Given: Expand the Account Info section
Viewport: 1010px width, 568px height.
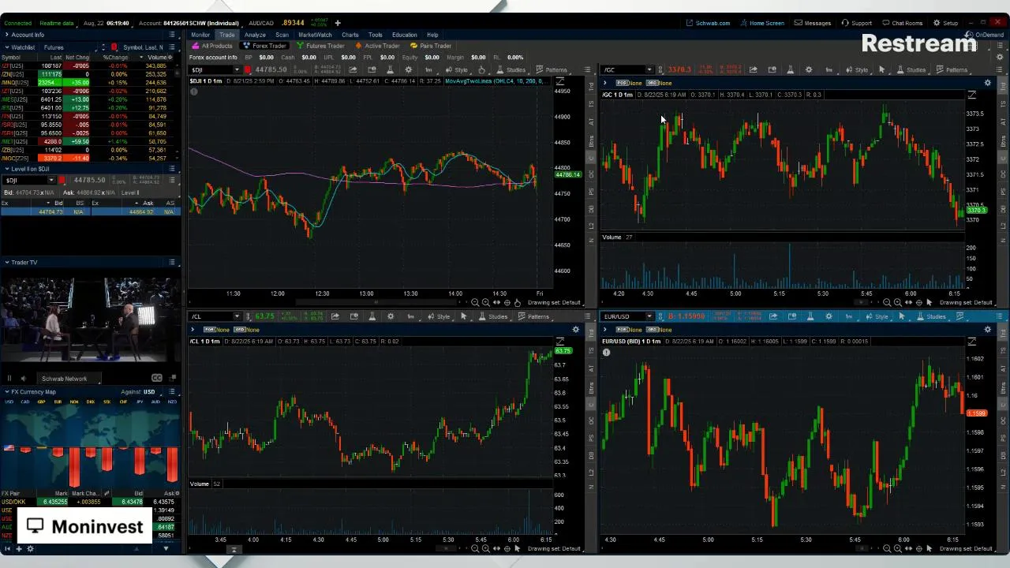Looking at the screenshot, I should click(x=6, y=35).
